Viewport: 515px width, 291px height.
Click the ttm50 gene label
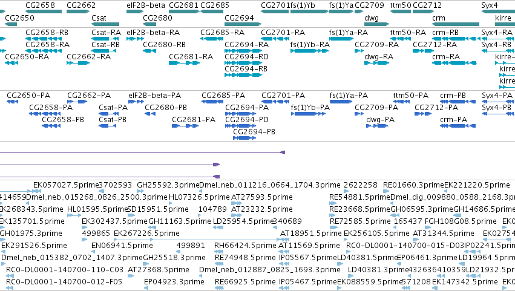pyautogui.click(x=401, y=5)
